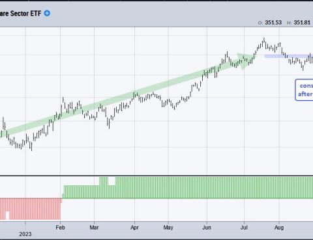
Task: Click the Jul label on the time axis
Action: coord(244,228)
